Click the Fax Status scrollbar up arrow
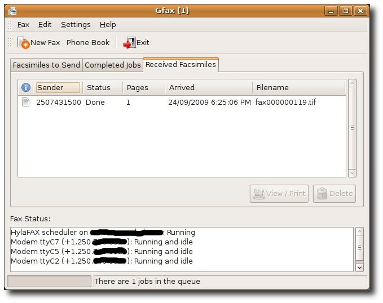The image size is (383, 303). pyautogui.click(x=359, y=231)
